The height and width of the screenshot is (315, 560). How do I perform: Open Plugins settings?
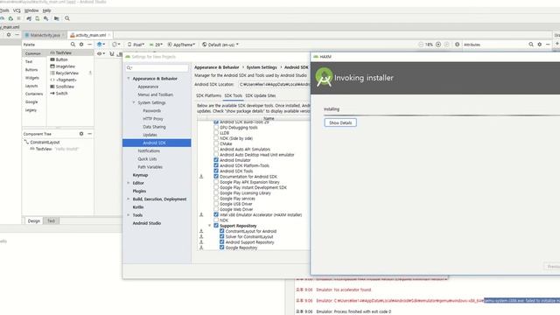pos(139,191)
